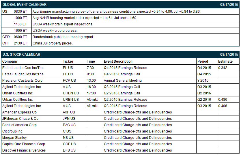The image size is (241, 155).
Task: Click the Annual General Meeting event description
Action: tap(123, 81)
